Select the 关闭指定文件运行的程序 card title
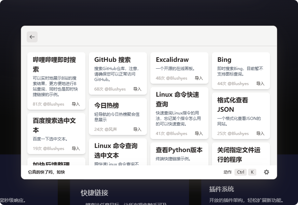This screenshot has width=298, height=205. tap(239, 155)
